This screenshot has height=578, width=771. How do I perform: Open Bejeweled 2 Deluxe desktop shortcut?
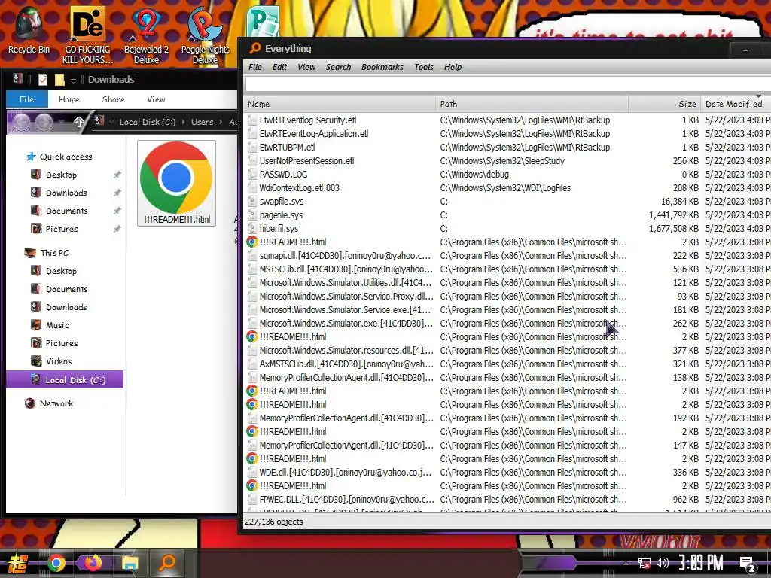click(x=146, y=35)
